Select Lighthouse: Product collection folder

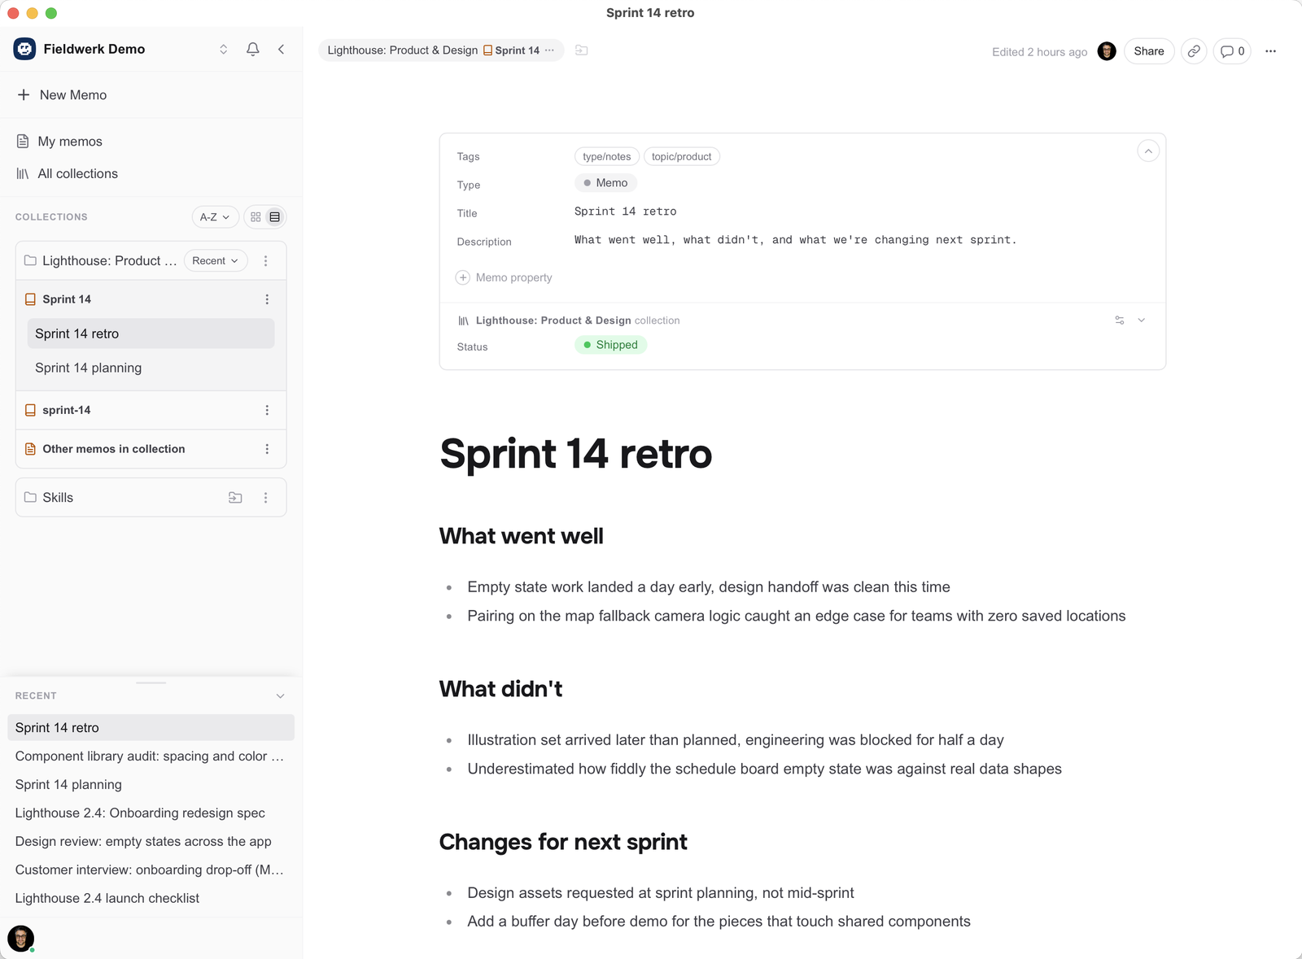coord(100,261)
